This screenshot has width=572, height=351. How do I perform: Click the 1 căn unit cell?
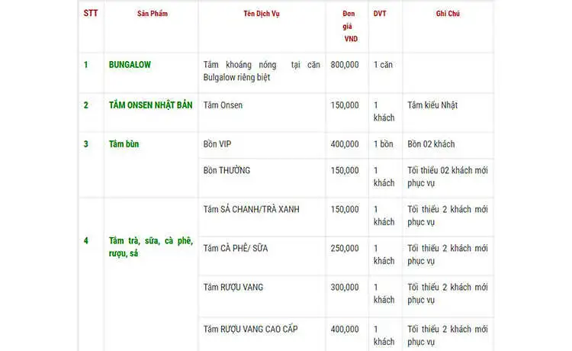coord(384,65)
